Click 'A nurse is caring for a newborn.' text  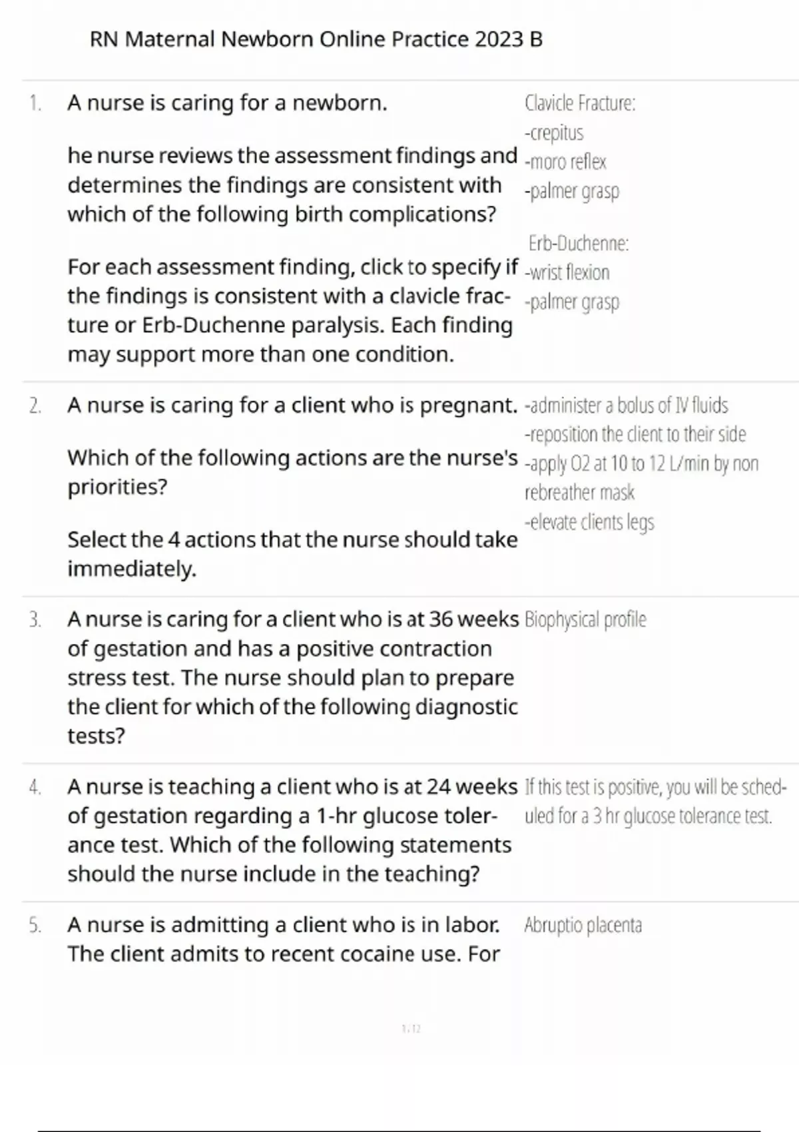click(227, 103)
